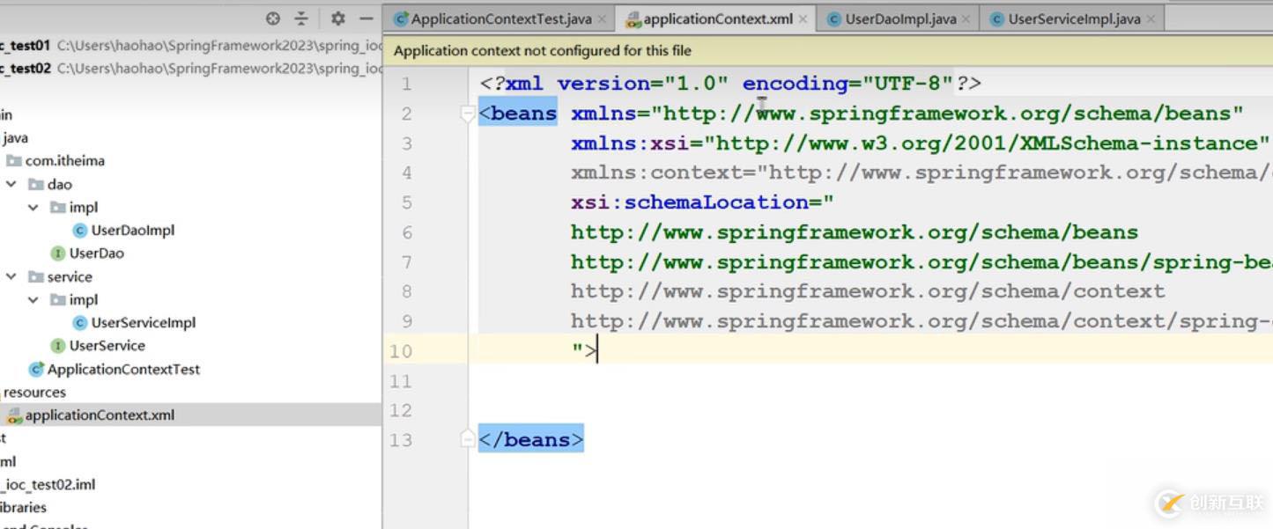Open project panel settings gear
The height and width of the screenshot is (529, 1273).
(x=338, y=18)
